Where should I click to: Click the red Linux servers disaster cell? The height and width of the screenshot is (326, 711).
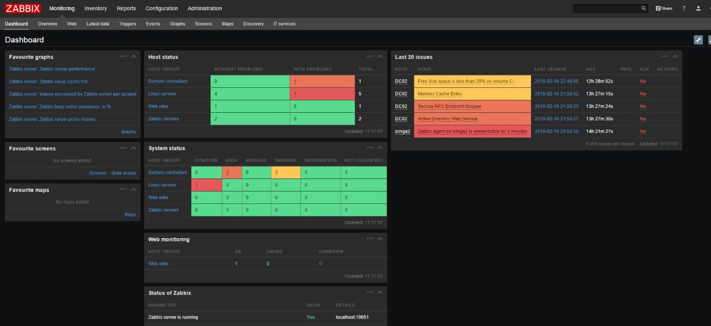tap(207, 185)
